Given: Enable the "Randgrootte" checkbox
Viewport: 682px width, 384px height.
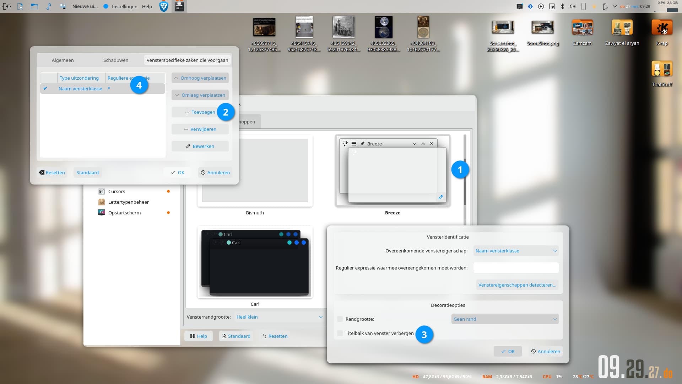Looking at the screenshot, I should click(x=340, y=319).
